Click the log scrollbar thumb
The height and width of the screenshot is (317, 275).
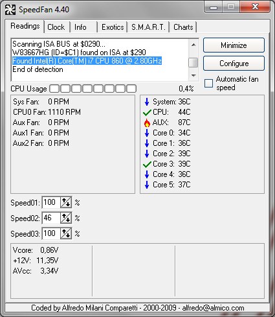(193, 63)
